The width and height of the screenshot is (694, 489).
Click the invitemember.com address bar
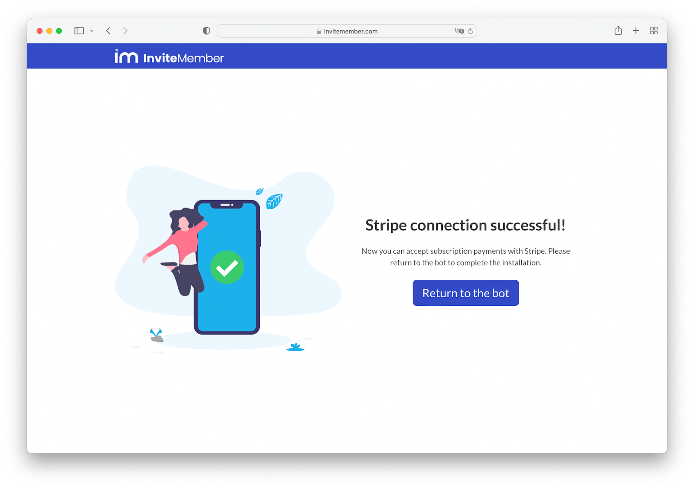click(347, 31)
